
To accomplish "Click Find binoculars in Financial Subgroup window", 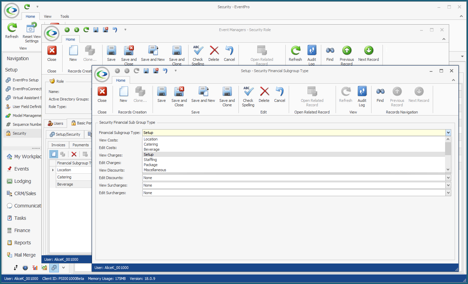I will click(380, 92).
